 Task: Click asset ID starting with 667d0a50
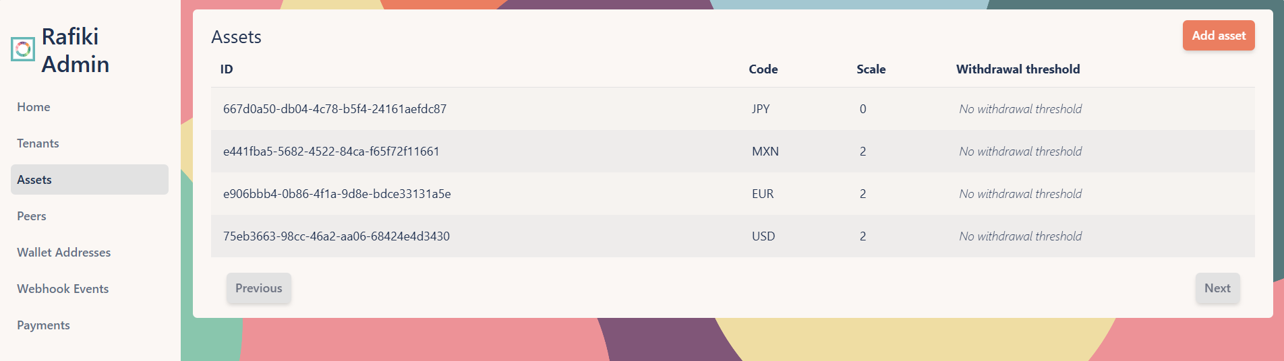coord(334,109)
